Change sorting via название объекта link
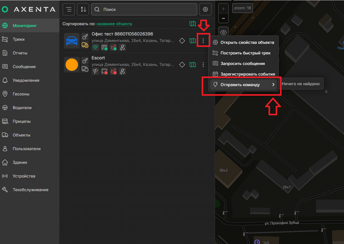 pyautogui.click(x=114, y=24)
